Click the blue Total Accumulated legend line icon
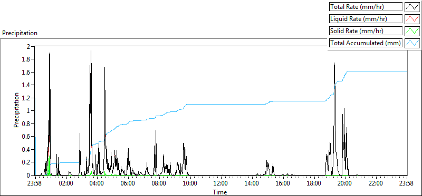The image size is (422, 196). coord(413,43)
